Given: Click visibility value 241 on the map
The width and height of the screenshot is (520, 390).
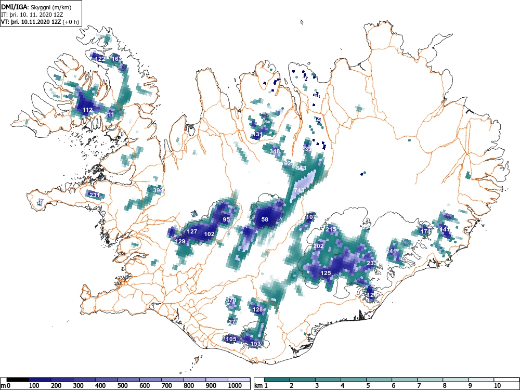Looking at the screenshot, I should click(392, 251).
